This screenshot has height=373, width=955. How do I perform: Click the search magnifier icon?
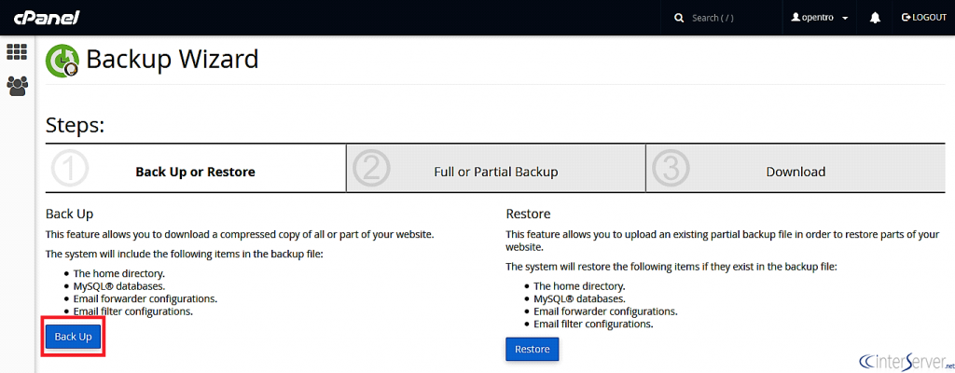(x=678, y=18)
